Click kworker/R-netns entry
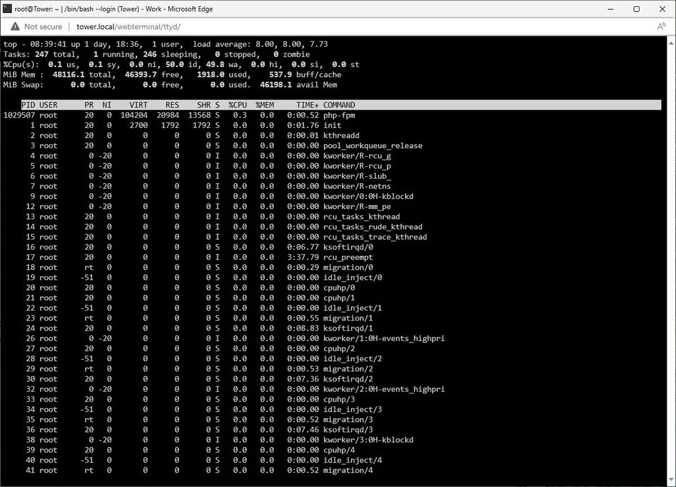This screenshot has width=676, height=487. [357, 187]
